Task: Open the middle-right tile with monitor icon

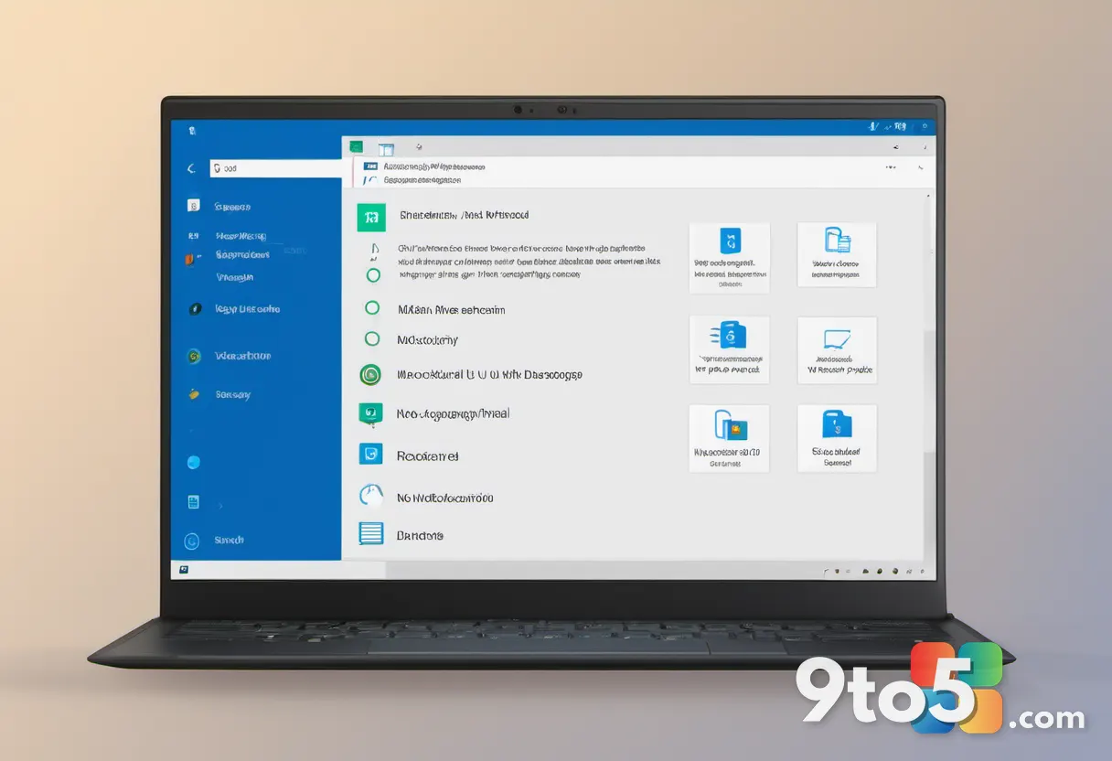Action: (x=837, y=349)
